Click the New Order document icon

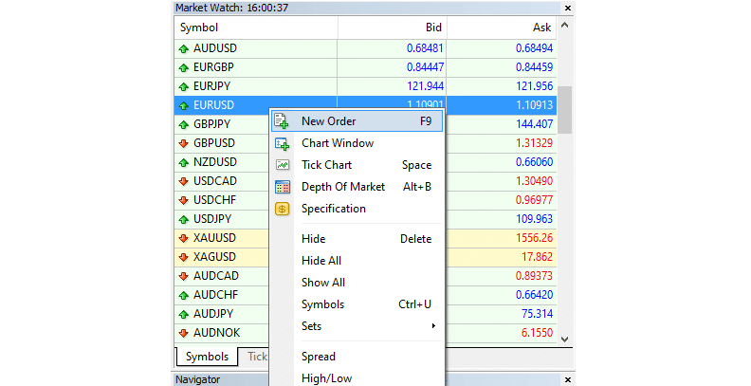tap(282, 121)
